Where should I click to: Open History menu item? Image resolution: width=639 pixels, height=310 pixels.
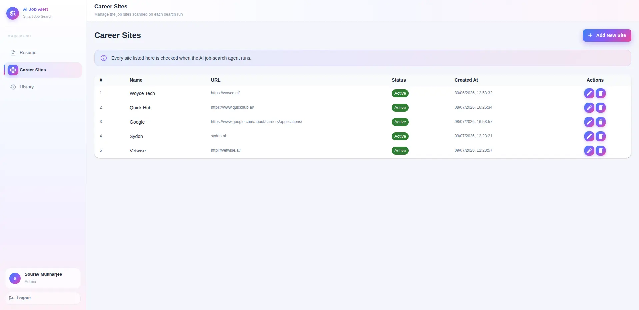pos(43,87)
